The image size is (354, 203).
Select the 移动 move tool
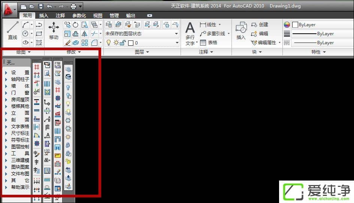54,30
